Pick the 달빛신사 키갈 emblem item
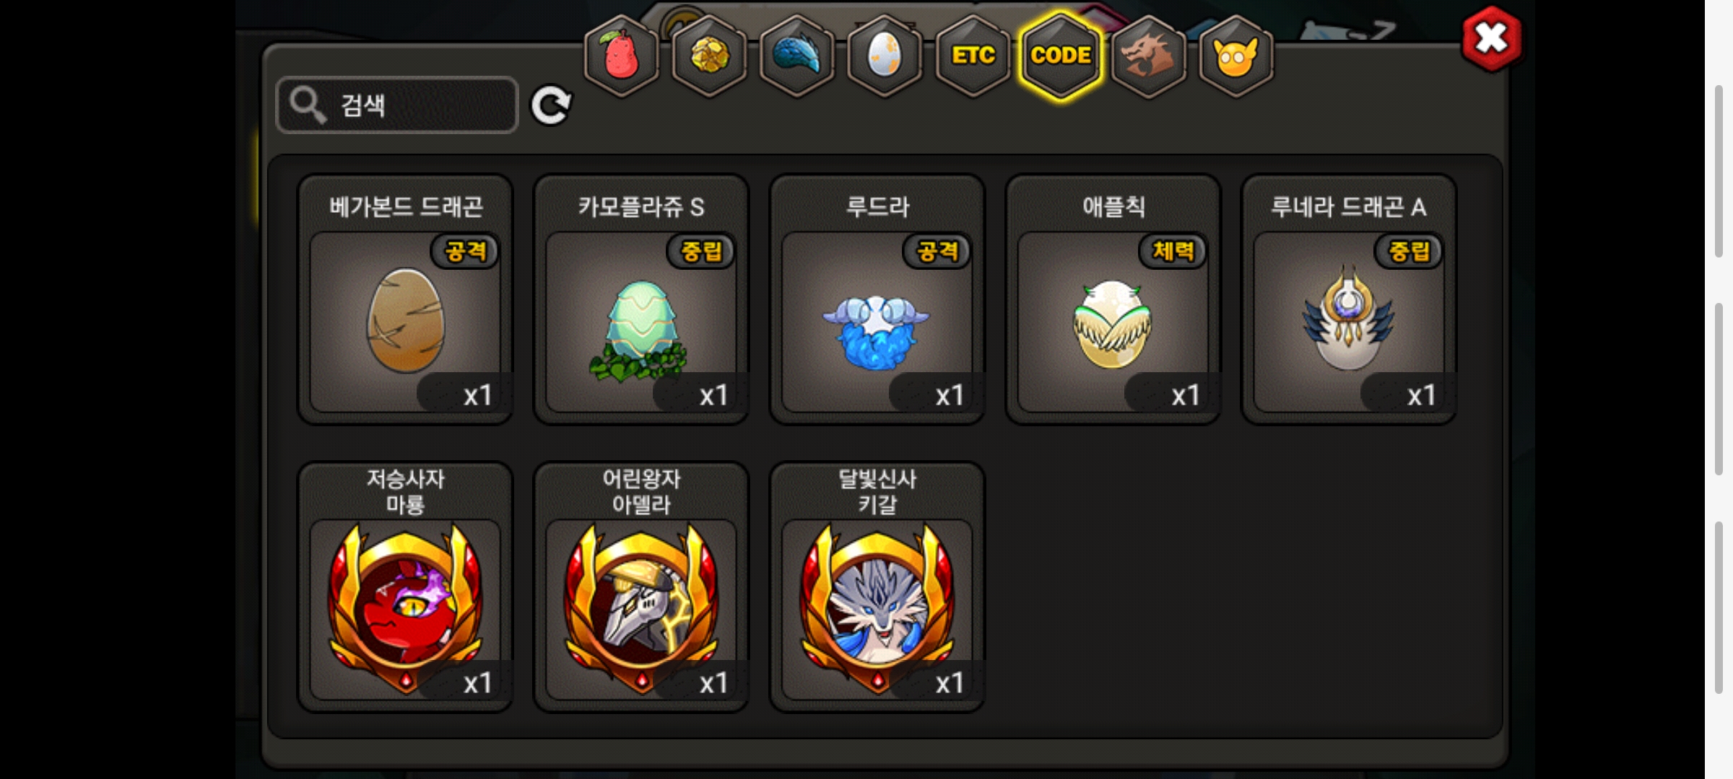The height and width of the screenshot is (779, 1733). coord(877,587)
